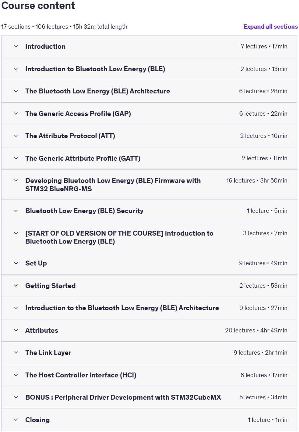Toggle the Attributes section chevron
Screen dimensions: 299x432
pyautogui.click(x=16, y=331)
